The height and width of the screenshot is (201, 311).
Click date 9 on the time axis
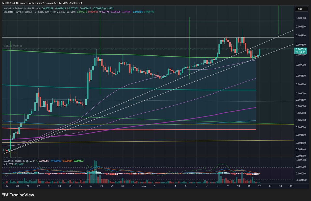pos(228,186)
